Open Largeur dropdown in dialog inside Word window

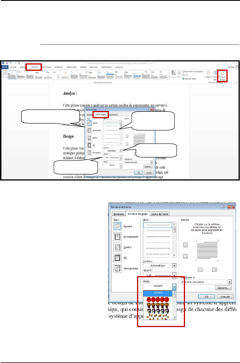pos(121,158)
